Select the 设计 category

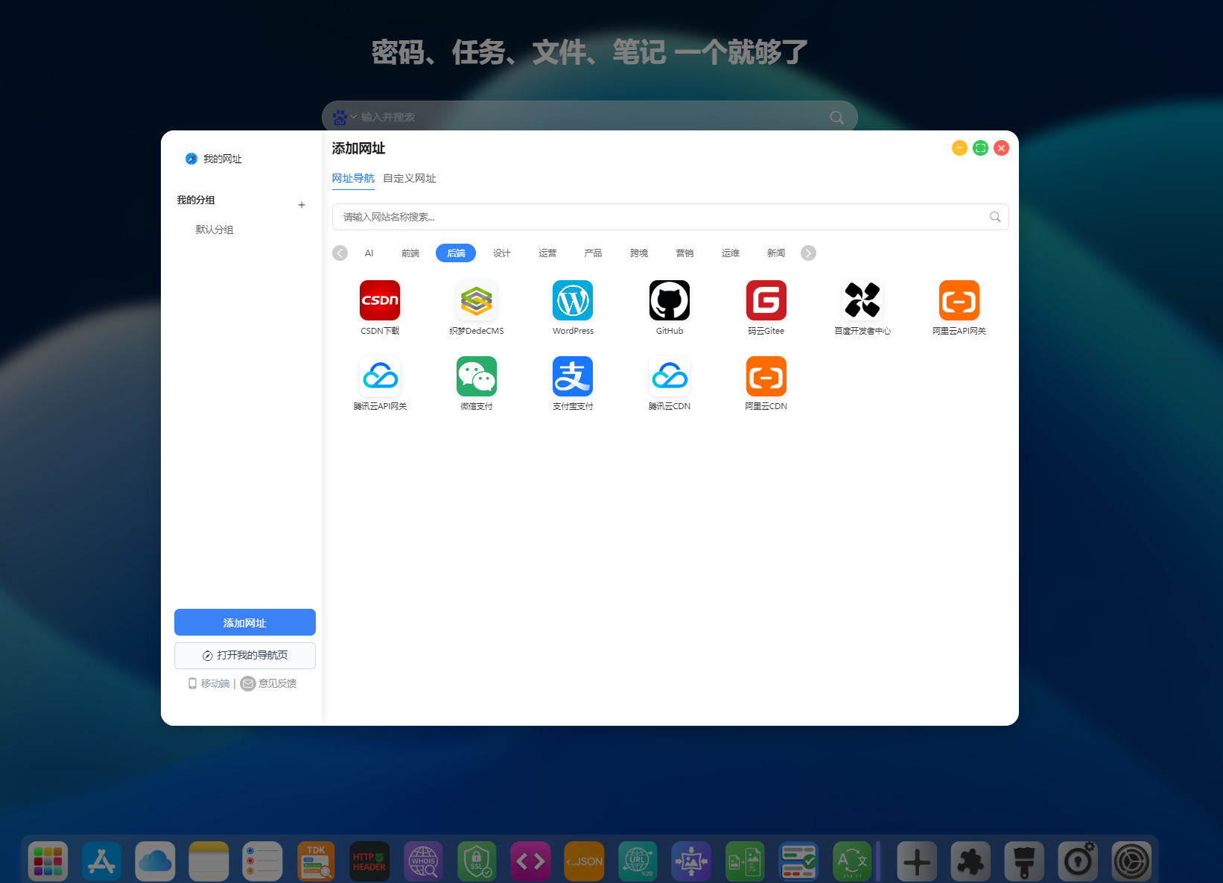(502, 253)
